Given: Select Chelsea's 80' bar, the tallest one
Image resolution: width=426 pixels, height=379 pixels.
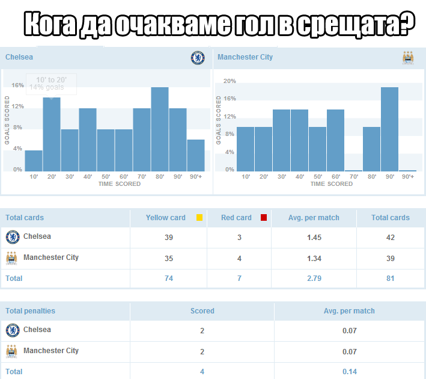Looking at the screenshot, I should (x=160, y=129).
